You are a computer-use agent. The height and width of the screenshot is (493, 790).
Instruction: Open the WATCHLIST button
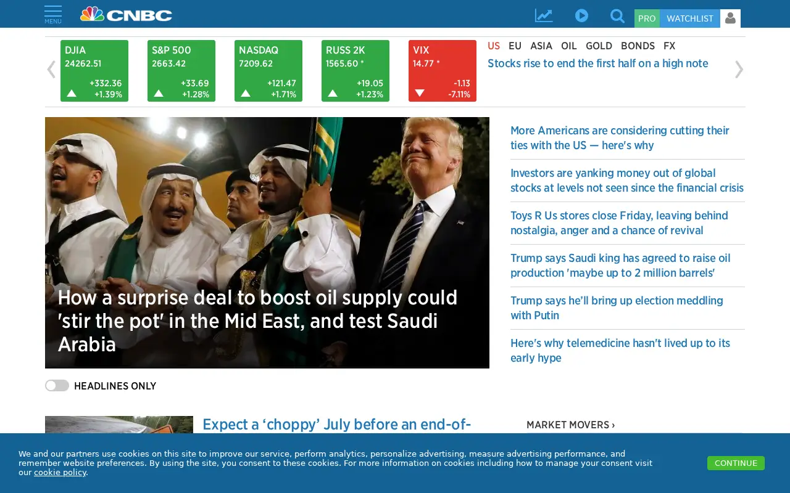(690, 18)
